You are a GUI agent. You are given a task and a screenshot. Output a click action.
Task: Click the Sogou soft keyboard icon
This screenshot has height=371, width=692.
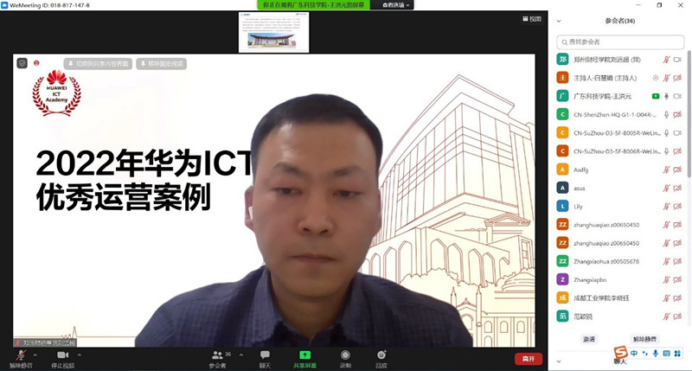[x=666, y=354]
